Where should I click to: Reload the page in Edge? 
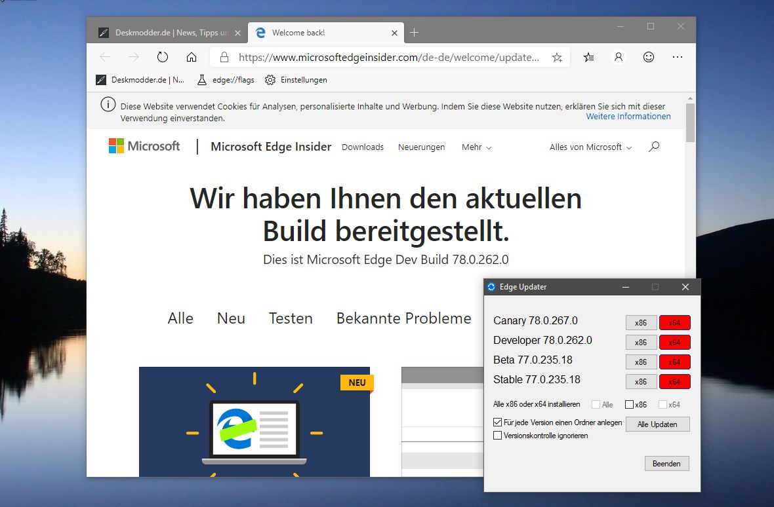point(163,57)
